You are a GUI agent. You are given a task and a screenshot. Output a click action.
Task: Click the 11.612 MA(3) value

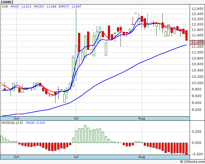pos(27,7)
